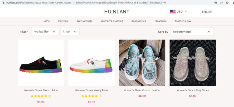The height and width of the screenshot is (107, 234).
Task: Click the bookmark star icon in address bar
Action: (x=227, y=3)
